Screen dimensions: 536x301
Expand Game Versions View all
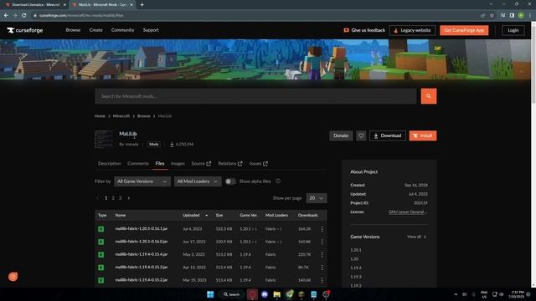(416, 237)
